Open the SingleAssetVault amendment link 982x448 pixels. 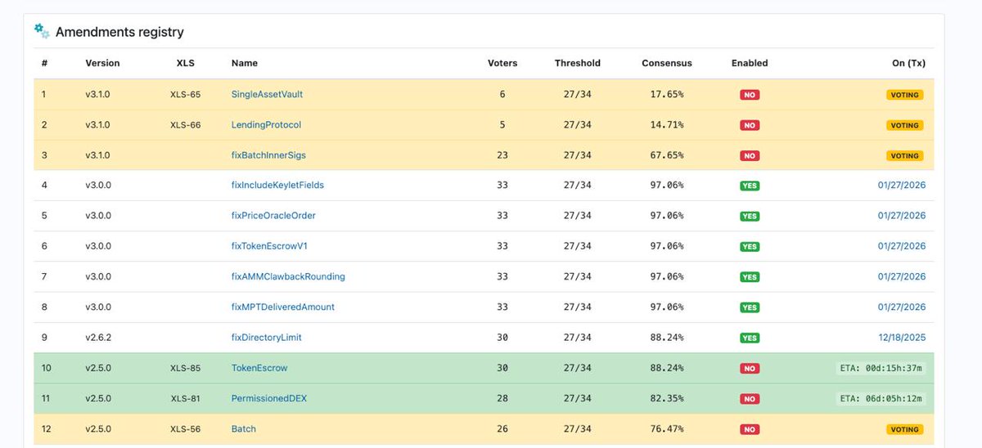click(x=267, y=94)
